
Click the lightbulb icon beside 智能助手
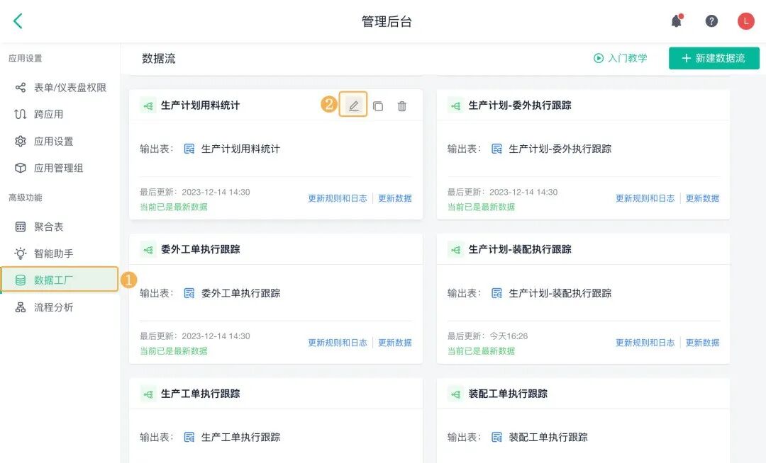(x=21, y=253)
